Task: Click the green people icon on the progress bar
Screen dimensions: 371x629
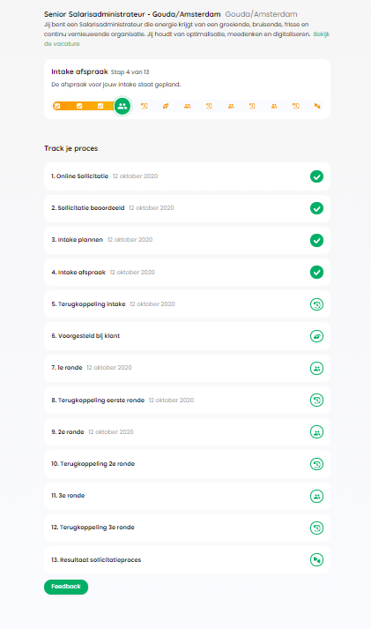Action: [x=122, y=107]
